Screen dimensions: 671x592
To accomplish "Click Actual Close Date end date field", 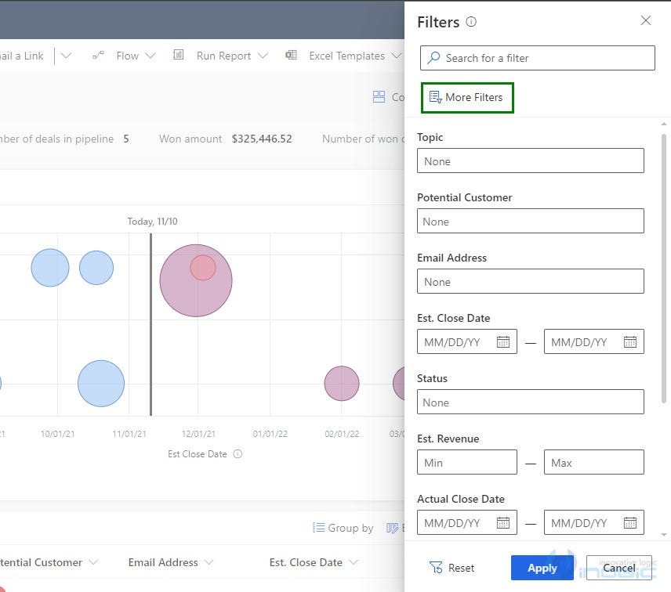I will (x=594, y=522).
